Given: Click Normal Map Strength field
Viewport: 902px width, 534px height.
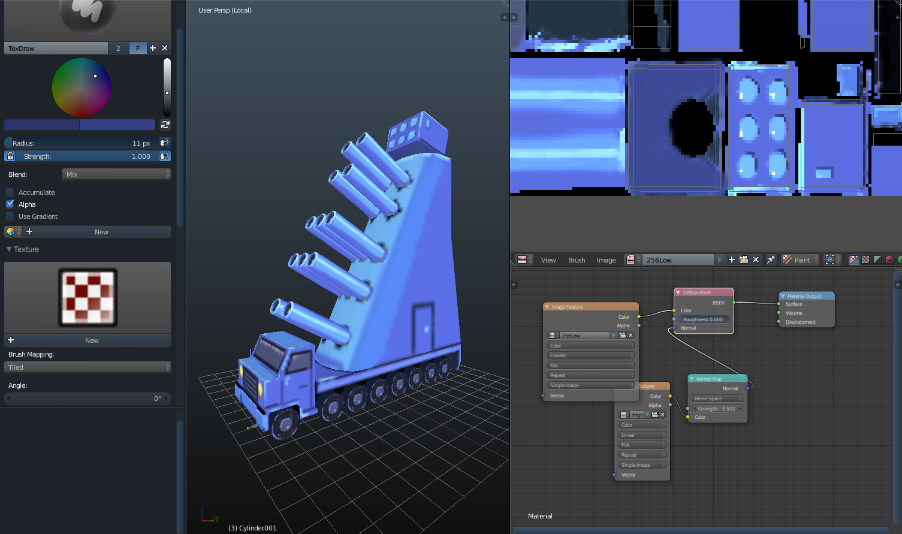Looking at the screenshot, I should point(717,409).
